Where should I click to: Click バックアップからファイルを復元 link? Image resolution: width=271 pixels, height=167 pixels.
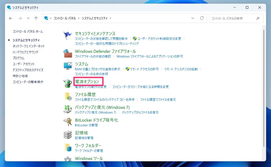pyautogui.click(x=140, y=112)
